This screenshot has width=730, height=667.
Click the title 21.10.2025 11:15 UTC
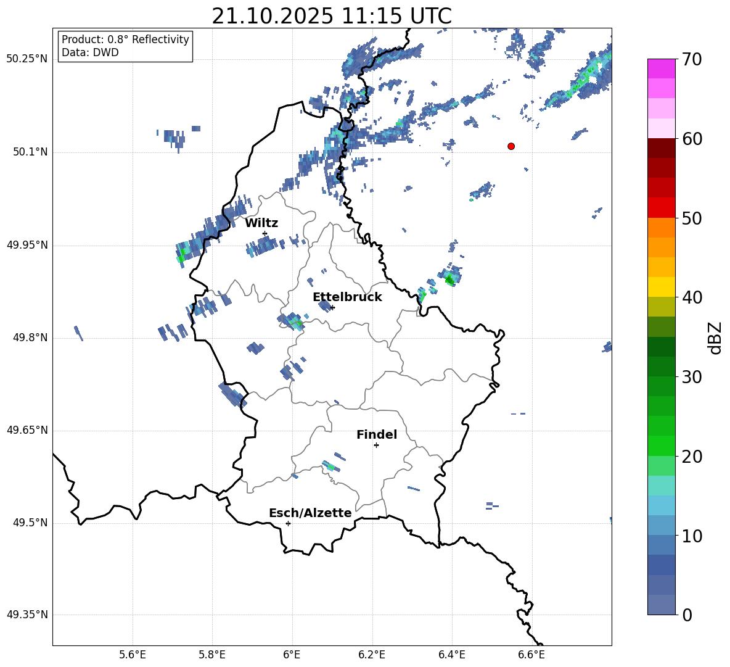point(332,16)
